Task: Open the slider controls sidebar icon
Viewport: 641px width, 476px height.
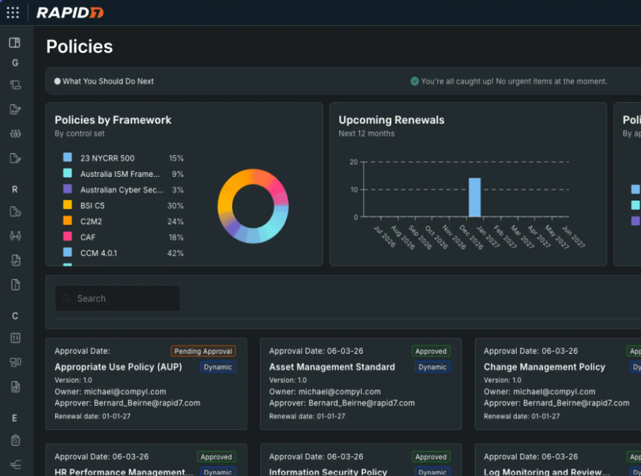Action: (x=15, y=338)
